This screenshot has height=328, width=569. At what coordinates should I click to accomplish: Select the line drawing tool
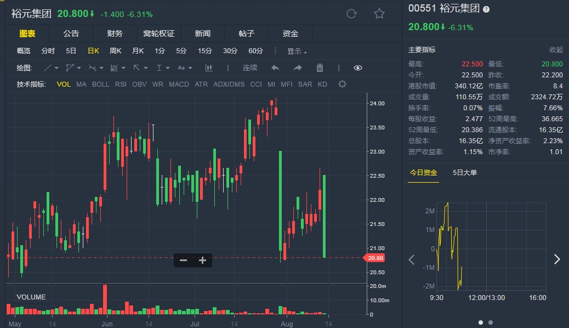tap(48, 68)
